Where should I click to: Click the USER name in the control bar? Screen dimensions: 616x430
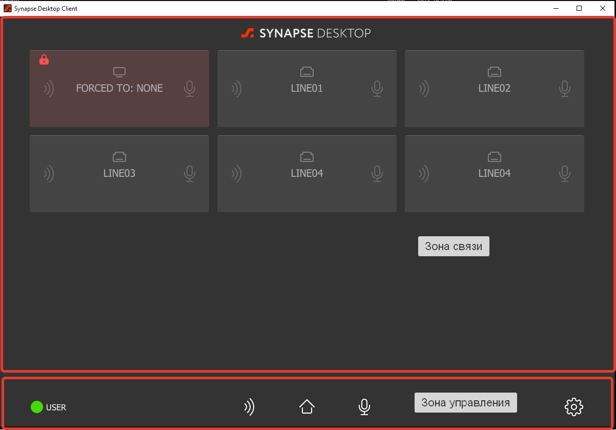pyautogui.click(x=56, y=408)
